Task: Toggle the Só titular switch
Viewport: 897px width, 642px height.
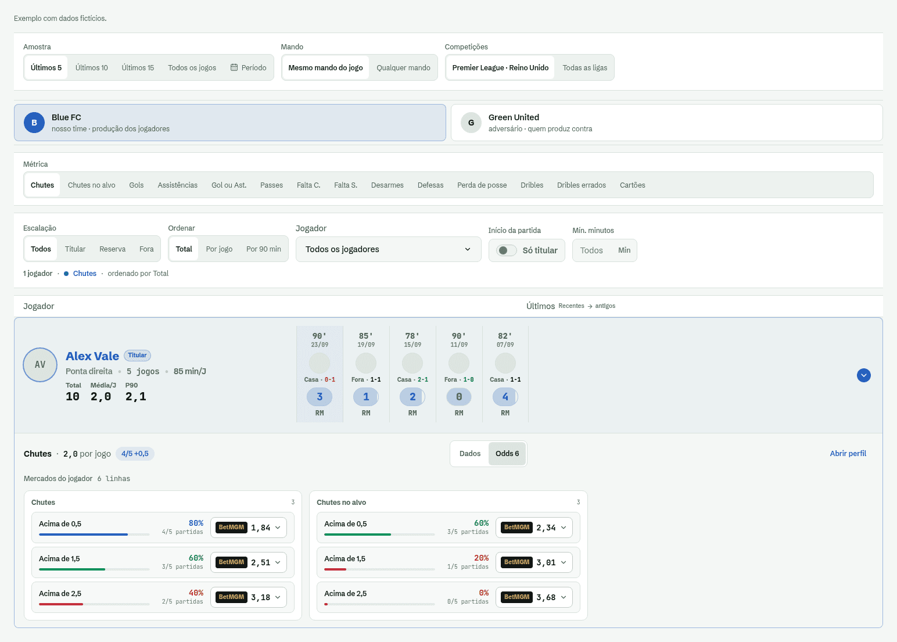Action: pyautogui.click(x=507, y=250)
